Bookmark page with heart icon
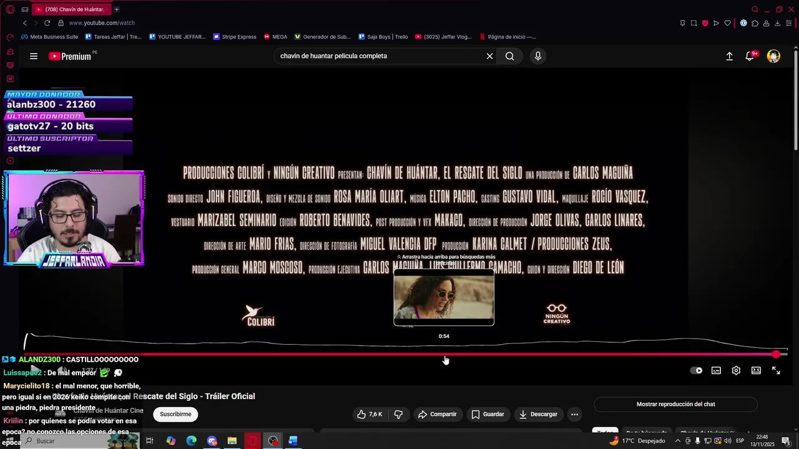 [x=727, y=23]
